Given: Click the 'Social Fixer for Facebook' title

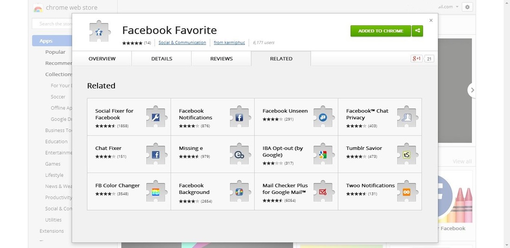Looking at the screenshot, I should 114,114.
